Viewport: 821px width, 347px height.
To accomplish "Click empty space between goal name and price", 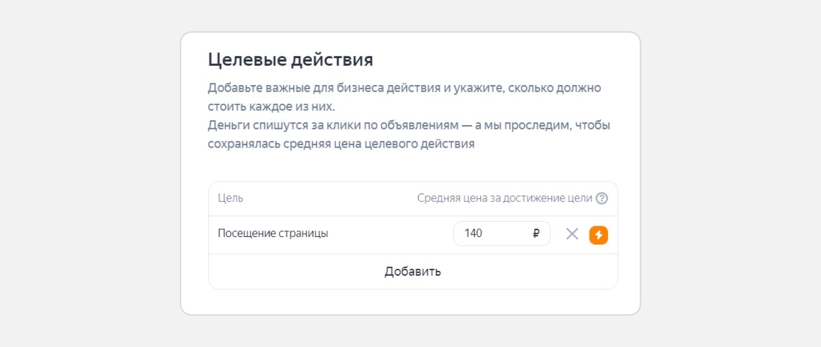I will (391, 235).
